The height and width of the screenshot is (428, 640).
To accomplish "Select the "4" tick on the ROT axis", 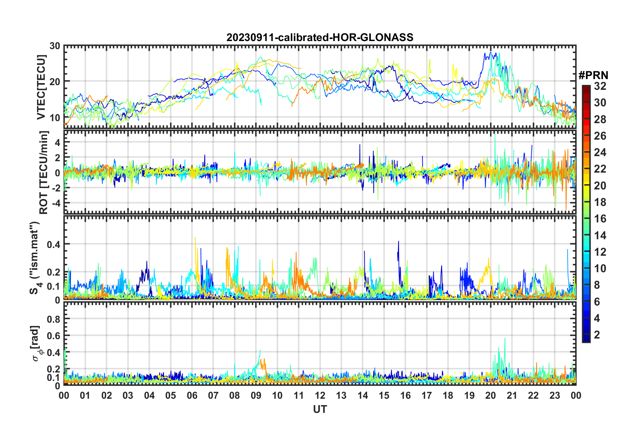I will (58, 143).
